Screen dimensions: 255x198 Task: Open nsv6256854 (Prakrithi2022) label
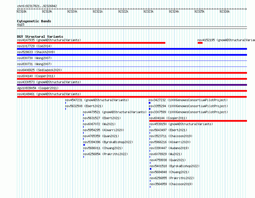pyautogui.click(x=105, y=154)
